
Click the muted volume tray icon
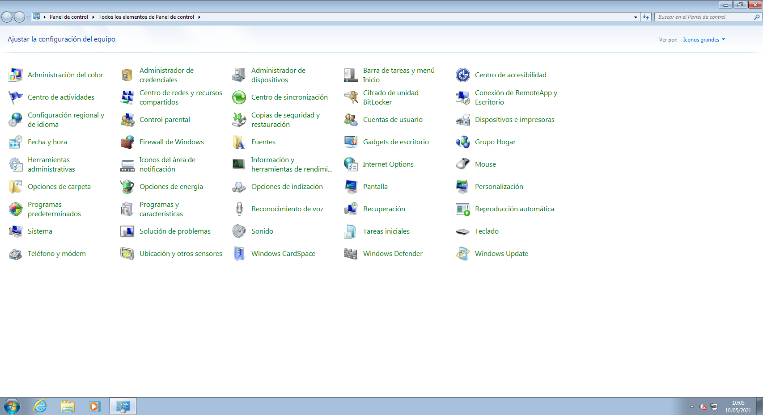(x=703, y=407)
